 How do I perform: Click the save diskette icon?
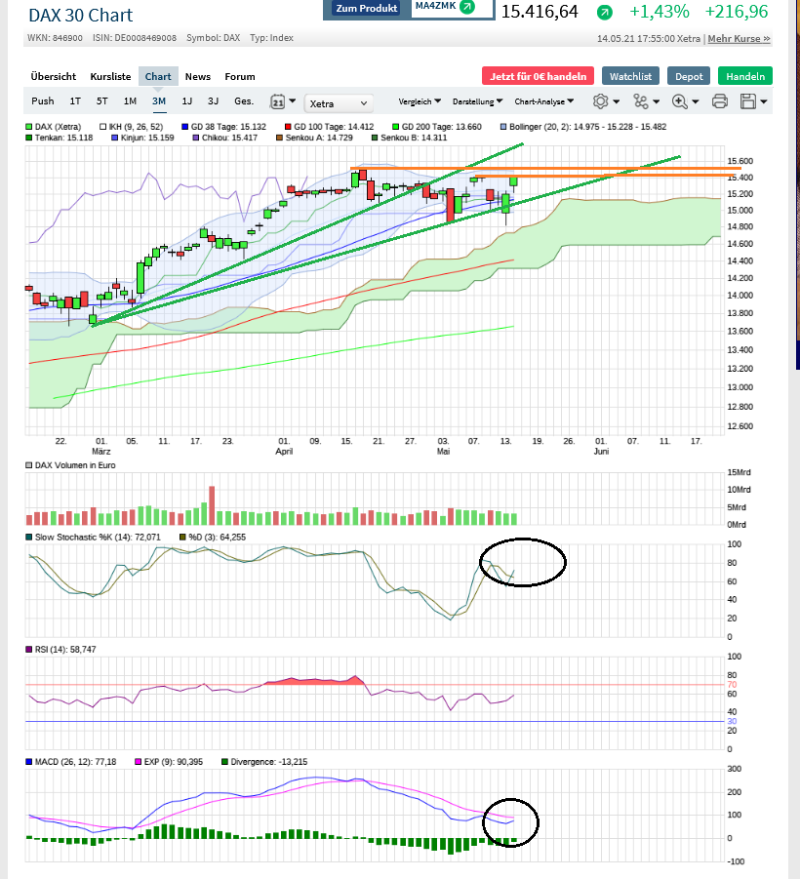748,101
